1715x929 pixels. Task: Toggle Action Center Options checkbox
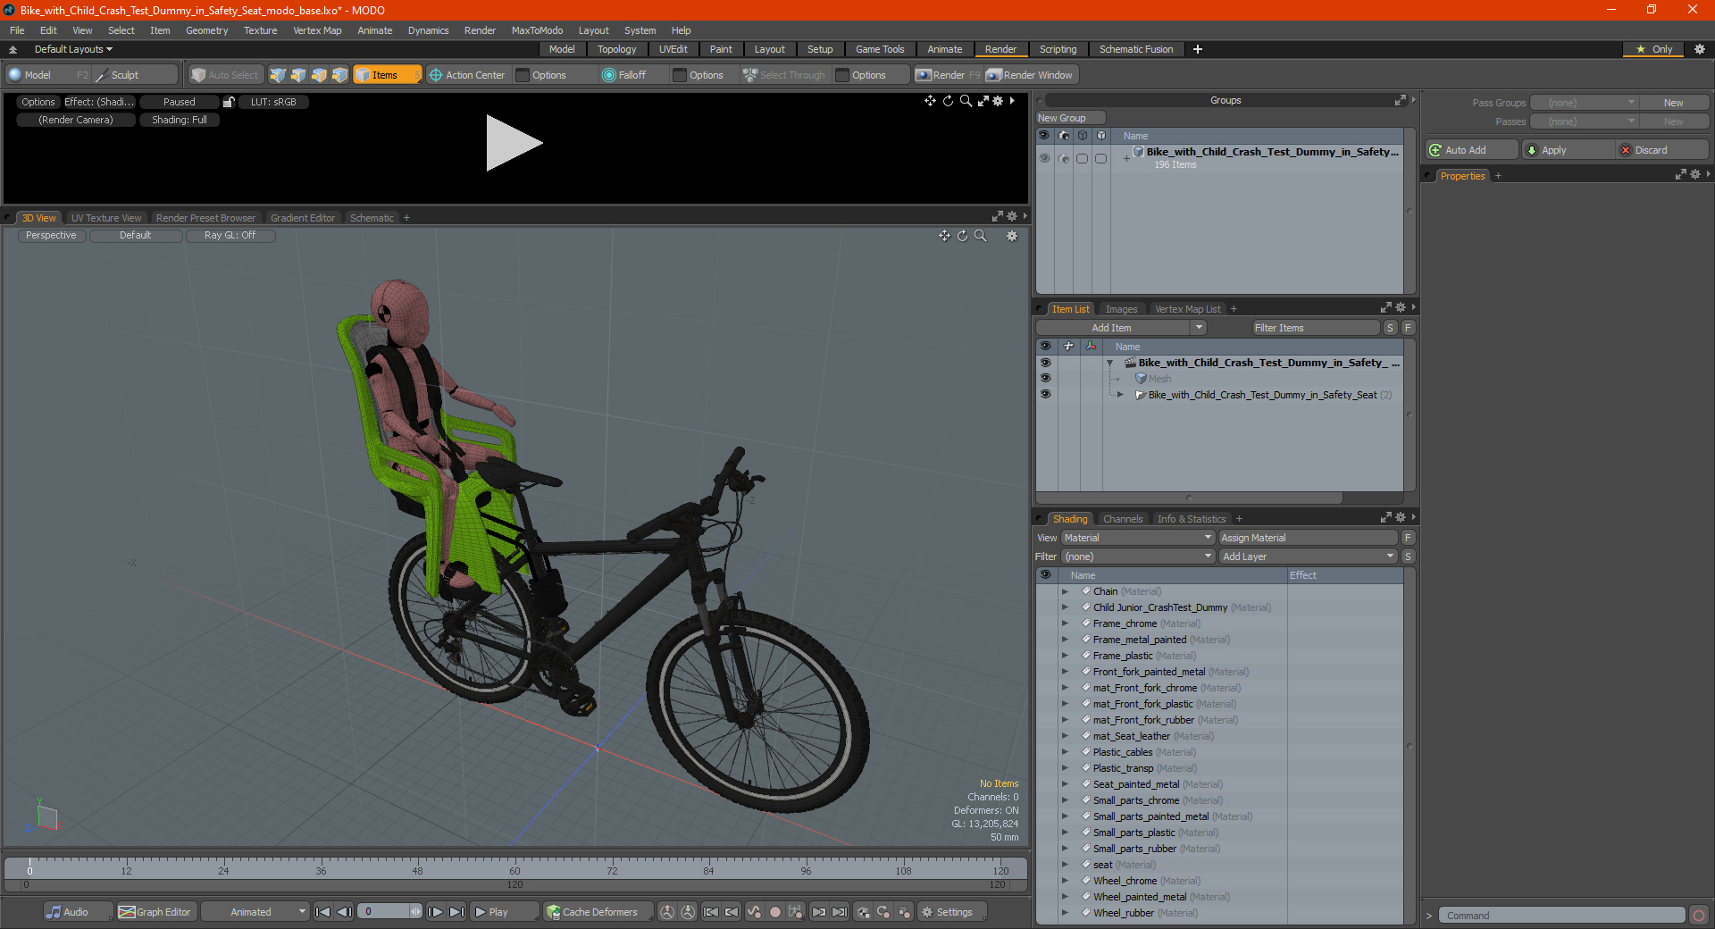(x=523, y=75)
